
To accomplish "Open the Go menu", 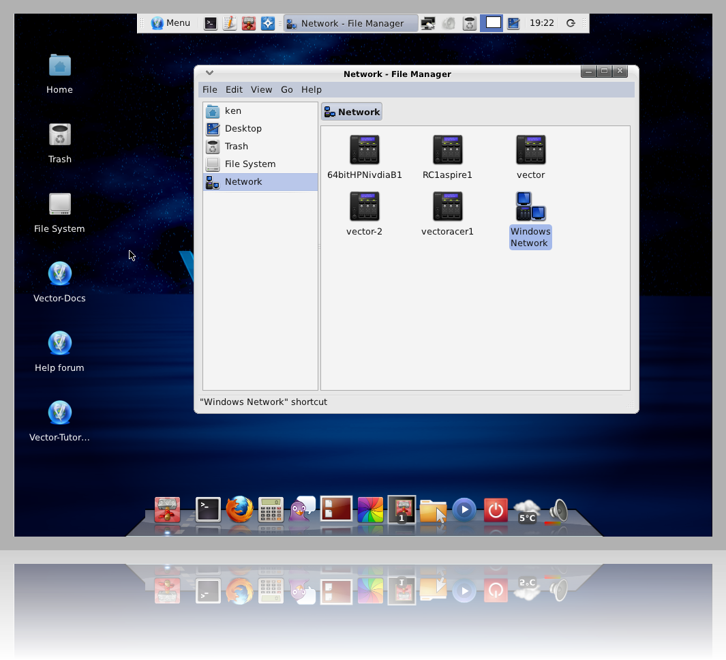I will [x=287, y=89].
